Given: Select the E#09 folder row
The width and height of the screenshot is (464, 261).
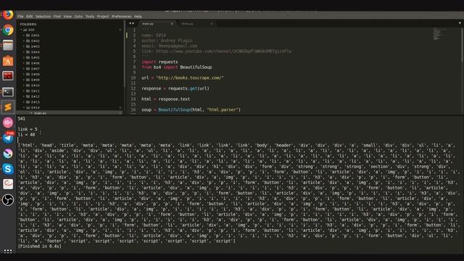Looking at the screenshot, I should click(x=70, y=80).
